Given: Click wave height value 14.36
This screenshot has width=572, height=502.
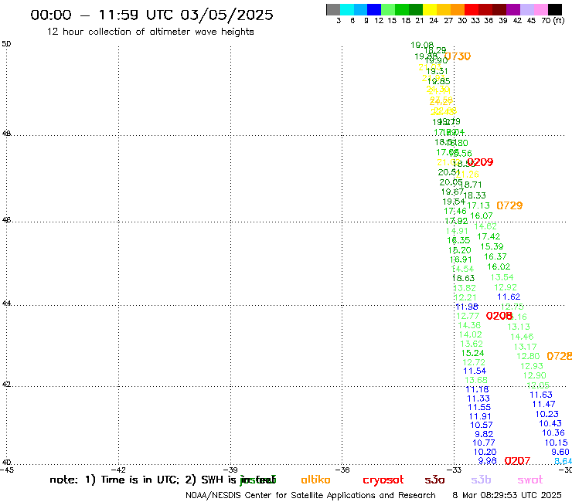Looking at the screenshot, I should [469, 325].
